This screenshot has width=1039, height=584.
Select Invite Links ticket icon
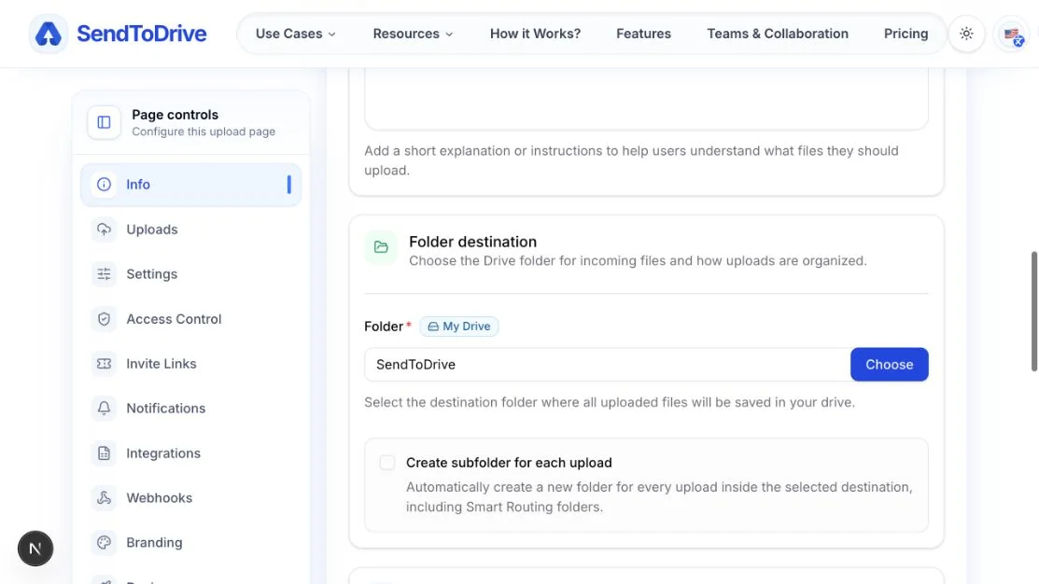[104, 364]
